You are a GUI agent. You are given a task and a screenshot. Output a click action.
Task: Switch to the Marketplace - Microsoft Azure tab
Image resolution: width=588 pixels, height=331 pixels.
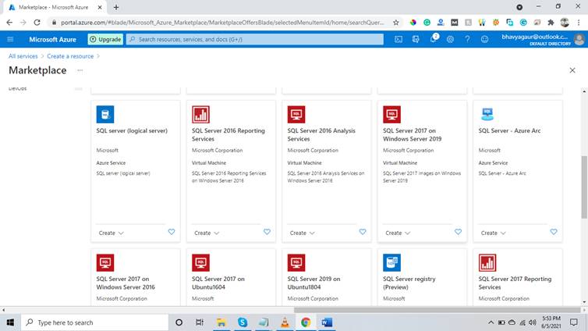point(55,7)
